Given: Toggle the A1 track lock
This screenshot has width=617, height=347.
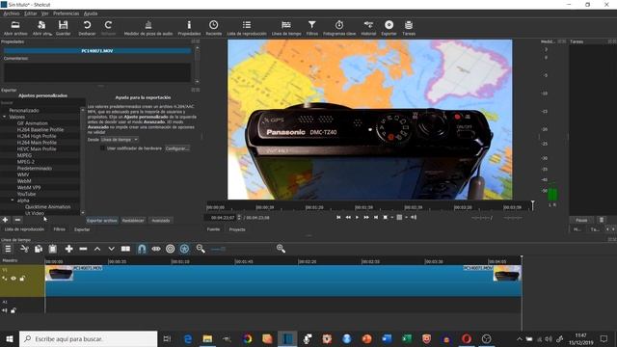Looking at the screenshot, I should pos(13,310).
